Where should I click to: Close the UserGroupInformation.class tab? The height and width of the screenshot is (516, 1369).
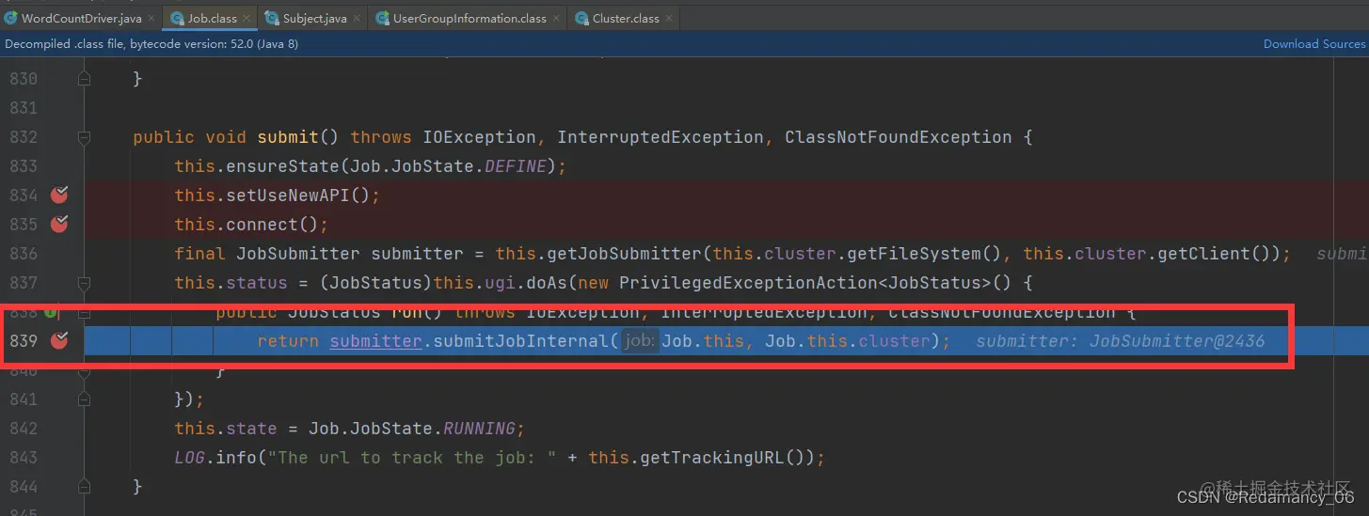point(556,19)
